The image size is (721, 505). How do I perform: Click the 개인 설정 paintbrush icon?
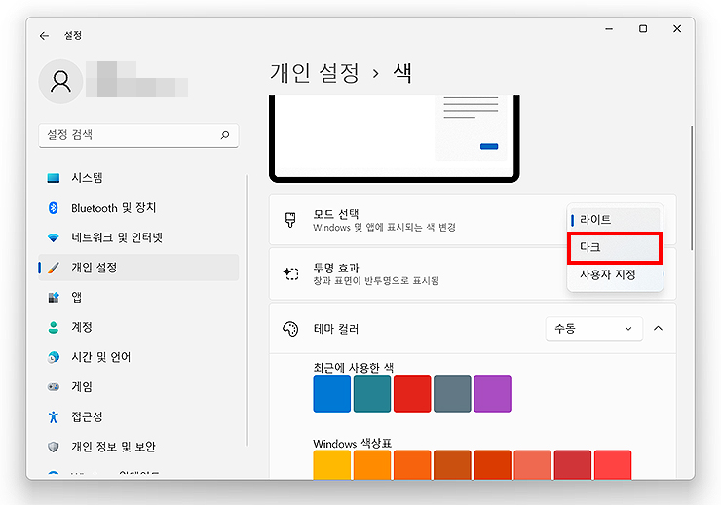[54, 268]
